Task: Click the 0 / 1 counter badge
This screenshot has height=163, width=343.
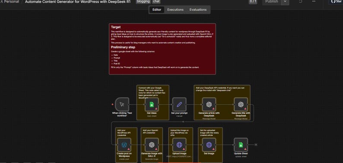Action: 253,2
